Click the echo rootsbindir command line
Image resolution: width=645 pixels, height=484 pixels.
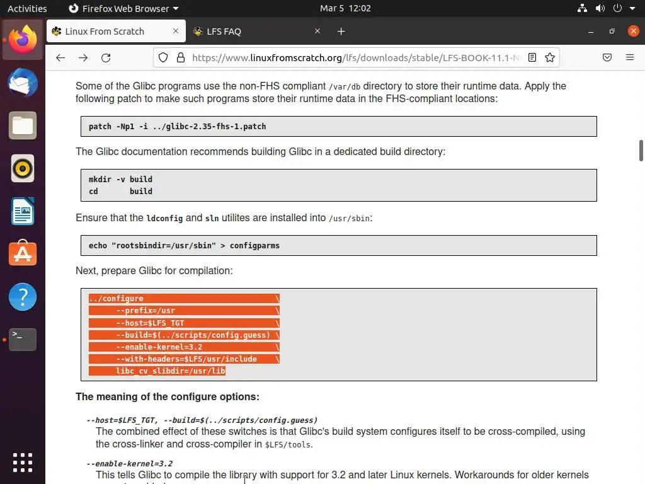(185, 245)
